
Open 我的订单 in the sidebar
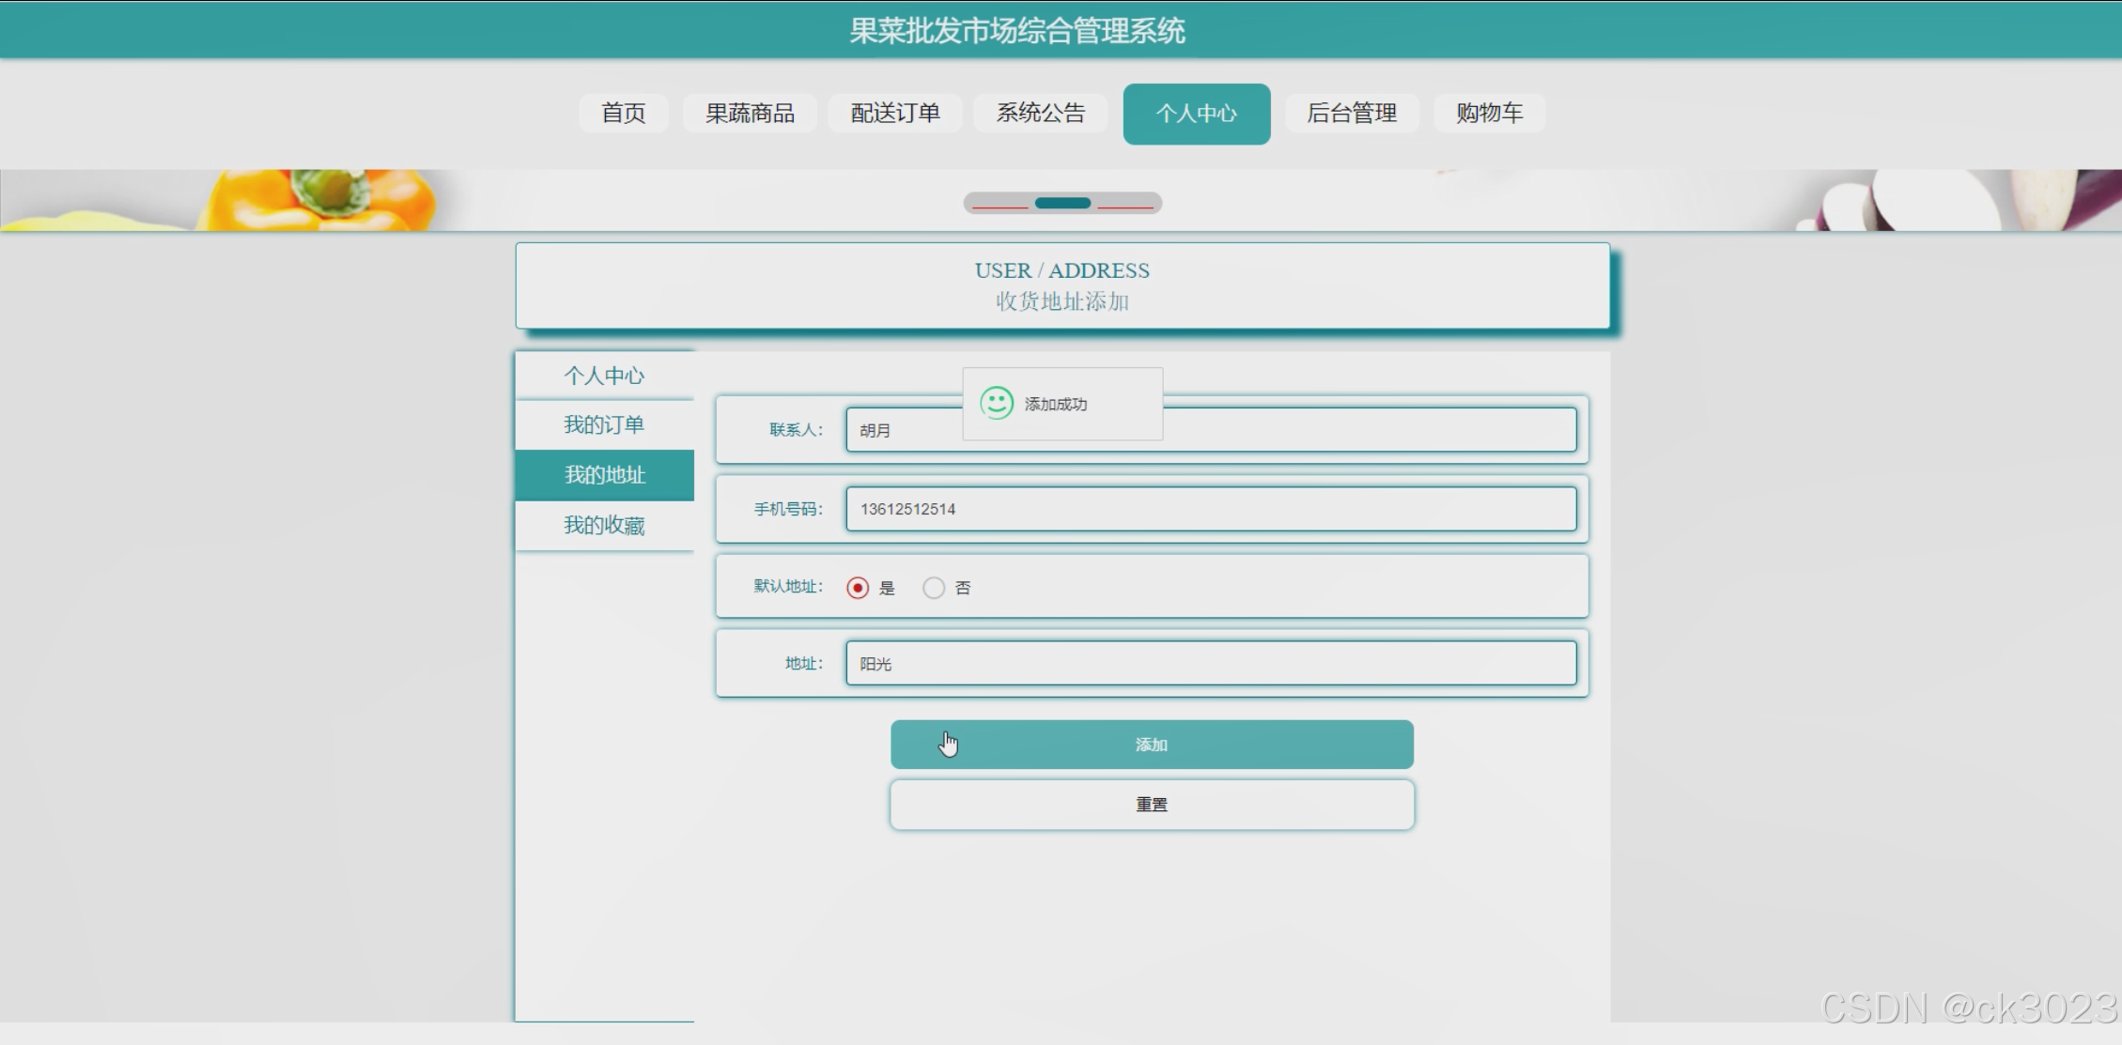[604, 424]
